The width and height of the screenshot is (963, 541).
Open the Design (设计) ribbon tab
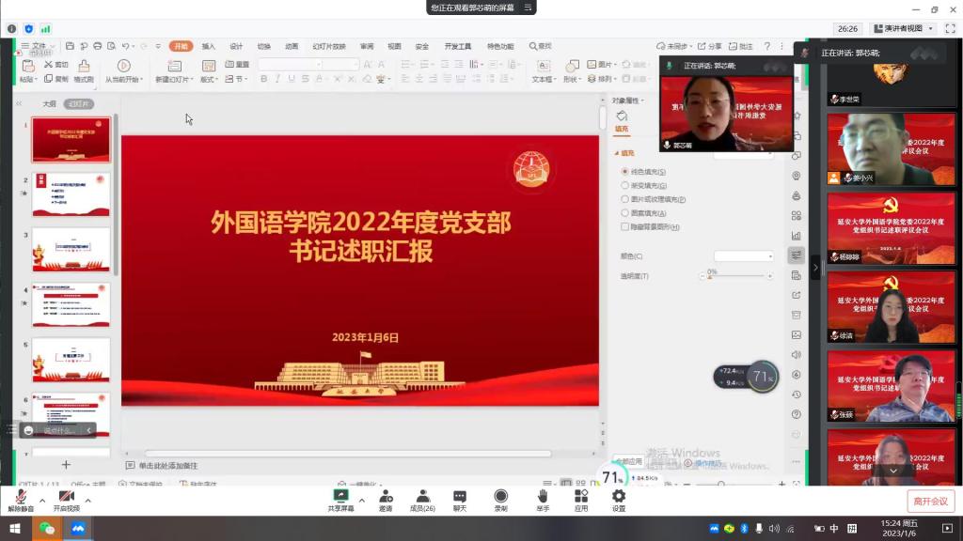pyautogui.click(x=236, y=46)
